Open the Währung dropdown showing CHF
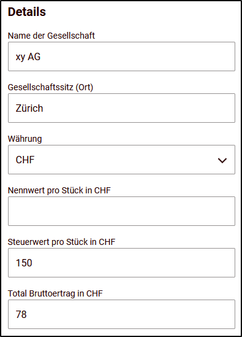Screen dimensions: 242x337 point(122,160)
